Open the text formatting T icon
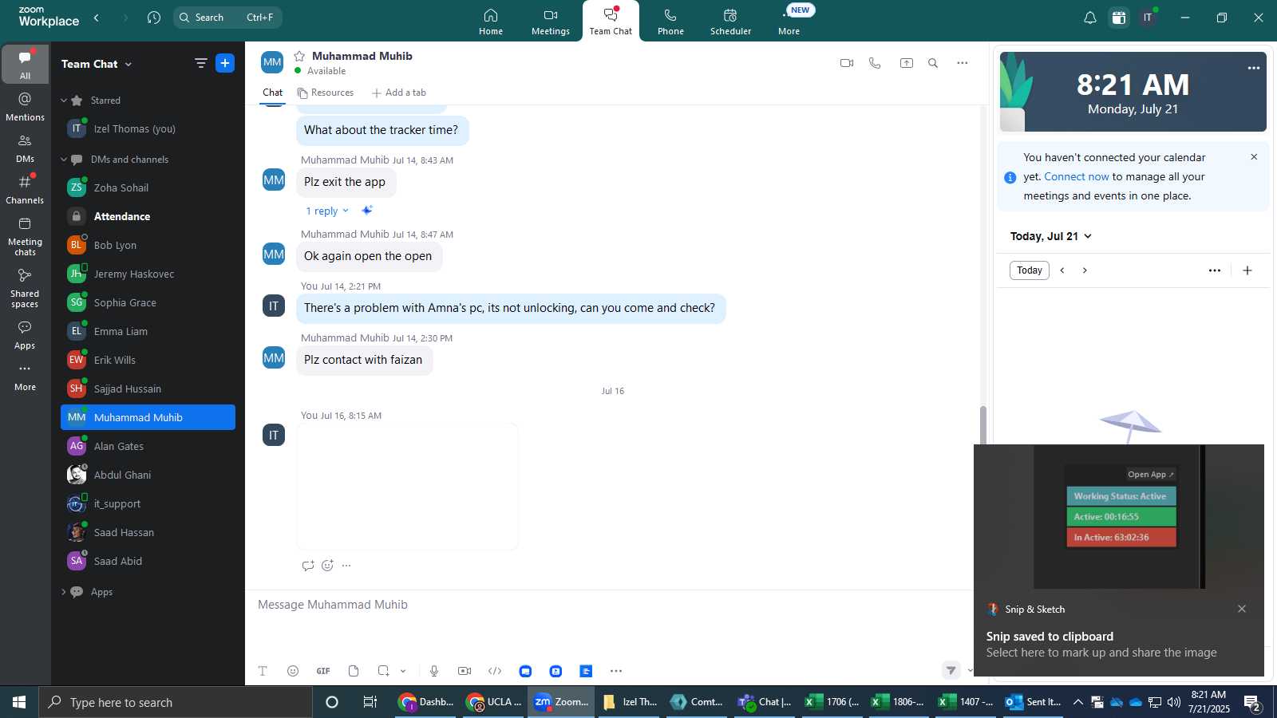 [263, 671]
